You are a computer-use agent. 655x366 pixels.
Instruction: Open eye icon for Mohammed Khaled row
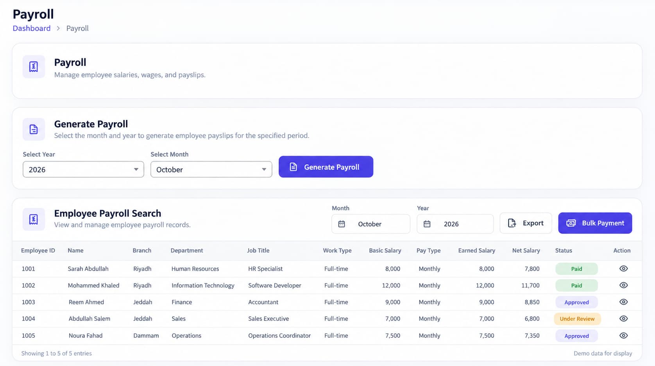[623, 285]
